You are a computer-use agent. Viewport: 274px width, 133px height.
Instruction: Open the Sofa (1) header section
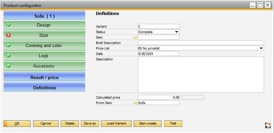tap(44, 15)
